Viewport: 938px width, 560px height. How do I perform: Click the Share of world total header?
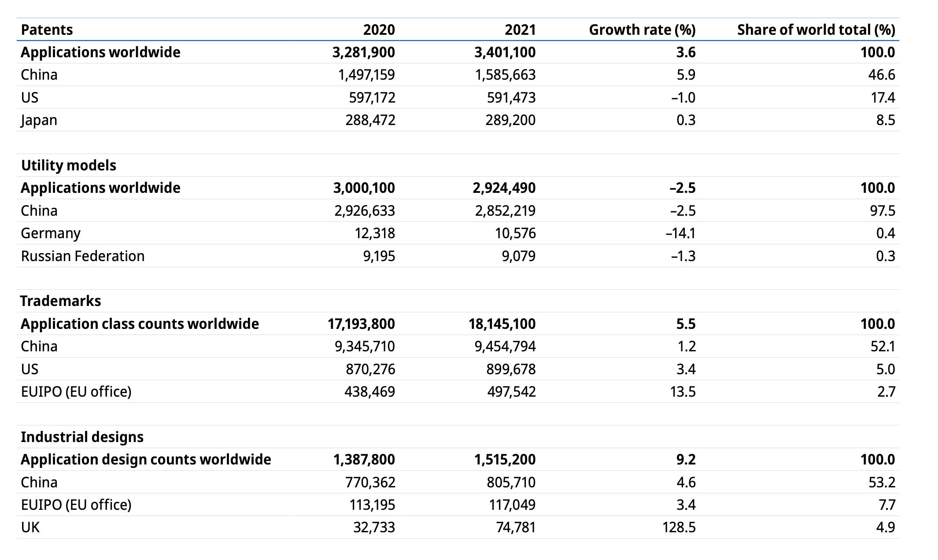[x=817, y=30]
